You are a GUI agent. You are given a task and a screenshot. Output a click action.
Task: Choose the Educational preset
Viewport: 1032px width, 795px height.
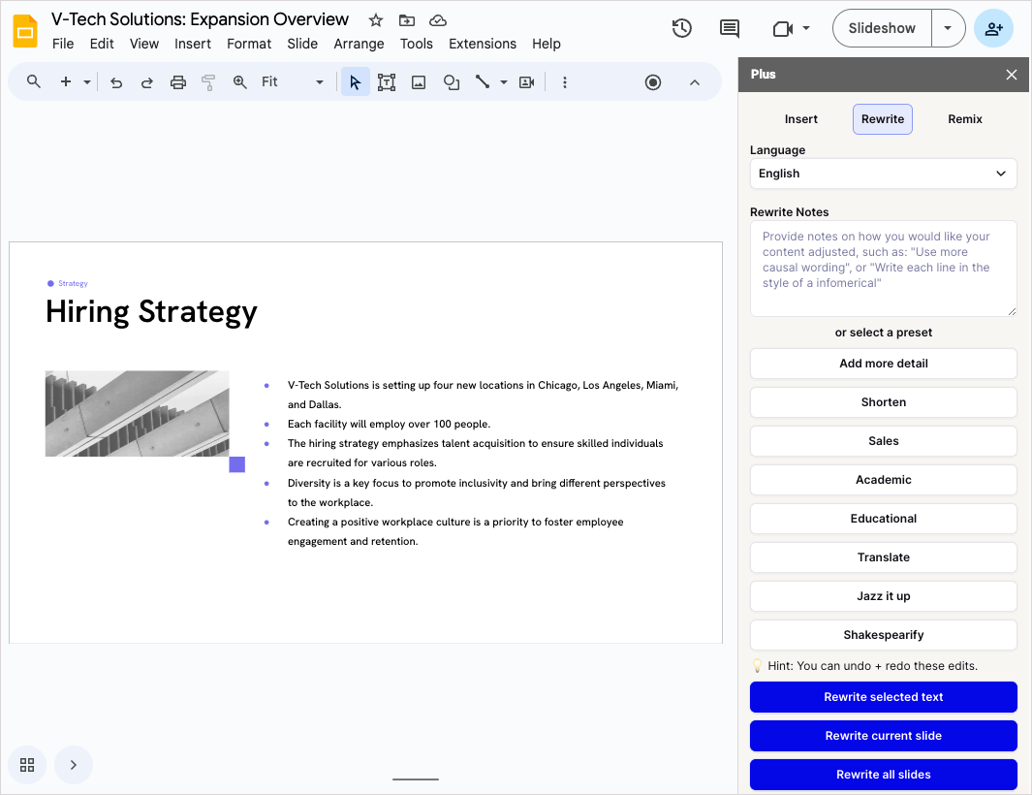[x=883, y=519]
